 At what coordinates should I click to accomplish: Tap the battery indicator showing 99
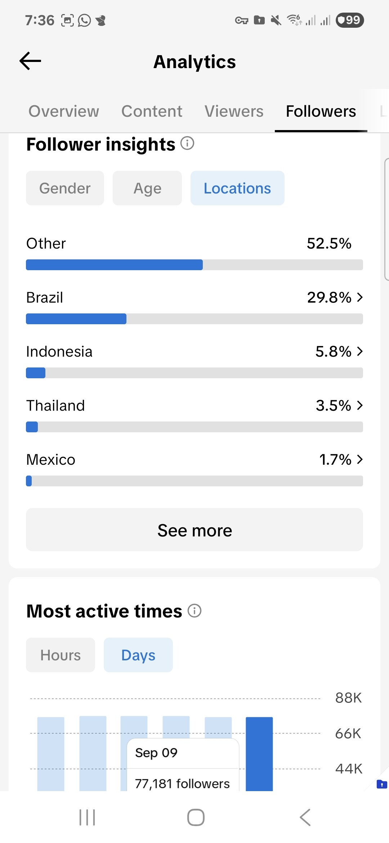[349, 20]
